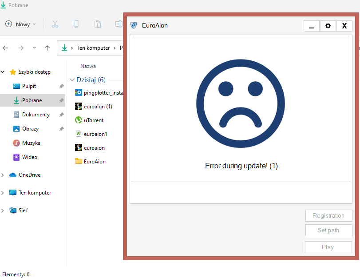
Task: Click the Copy icon in toolbar
Action: tap(76, 24)
